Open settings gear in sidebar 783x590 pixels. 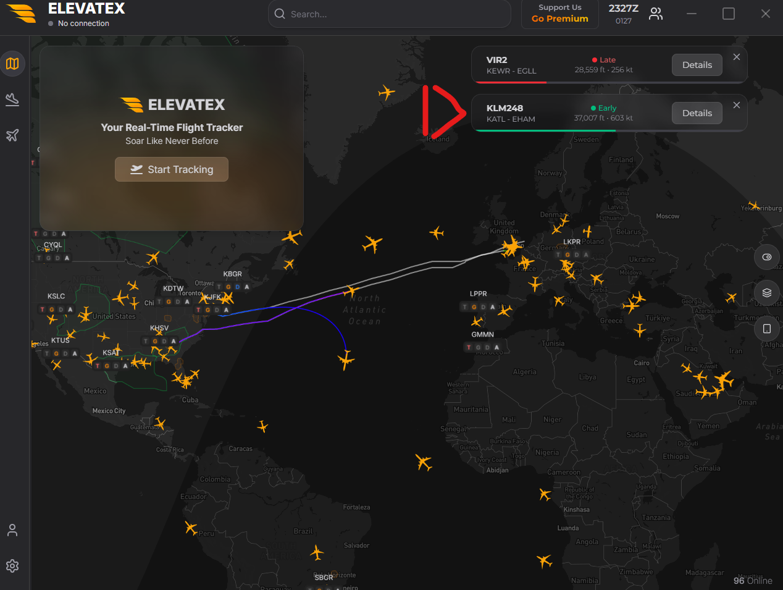pos(12,566)
